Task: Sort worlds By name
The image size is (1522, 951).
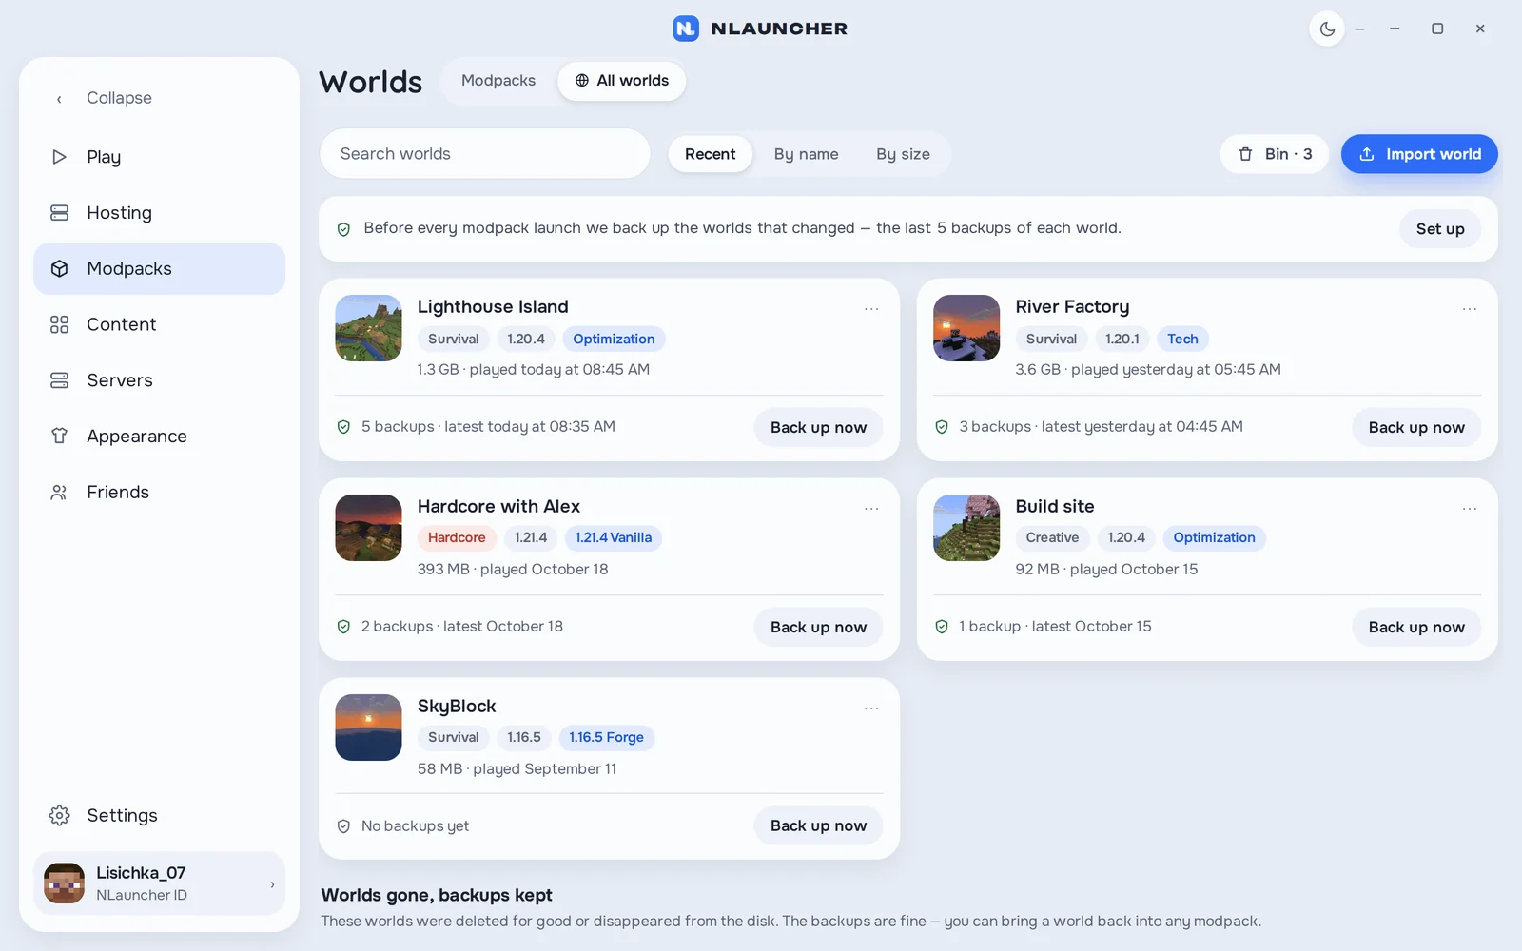Action: click(x=806, y=154)
